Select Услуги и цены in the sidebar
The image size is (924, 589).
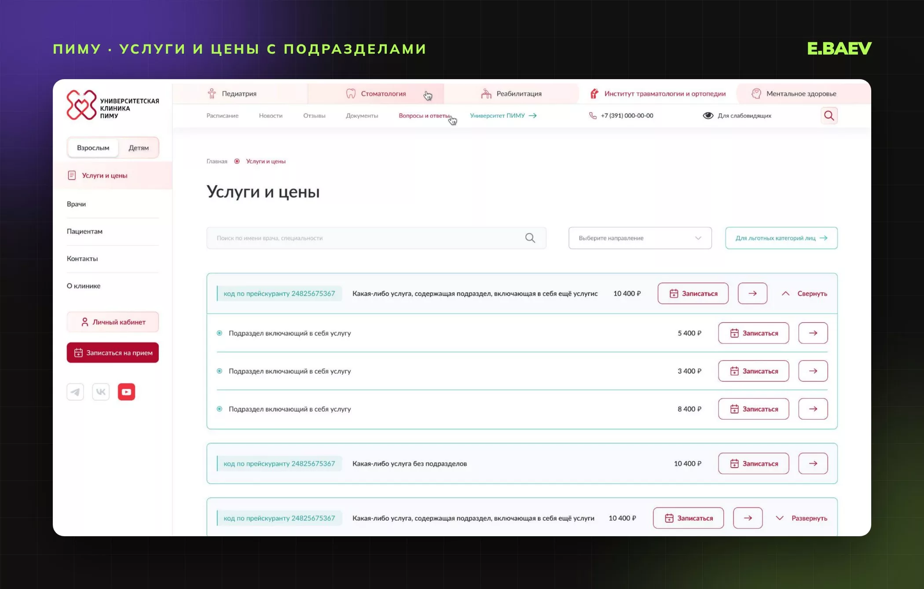113,176
